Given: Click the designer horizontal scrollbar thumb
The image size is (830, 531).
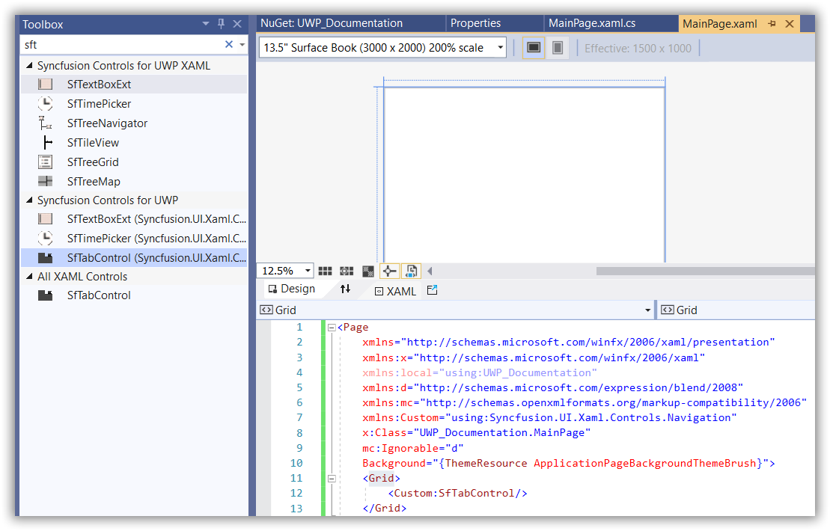Looking at the screenshot, I should [x=705, y=271].
